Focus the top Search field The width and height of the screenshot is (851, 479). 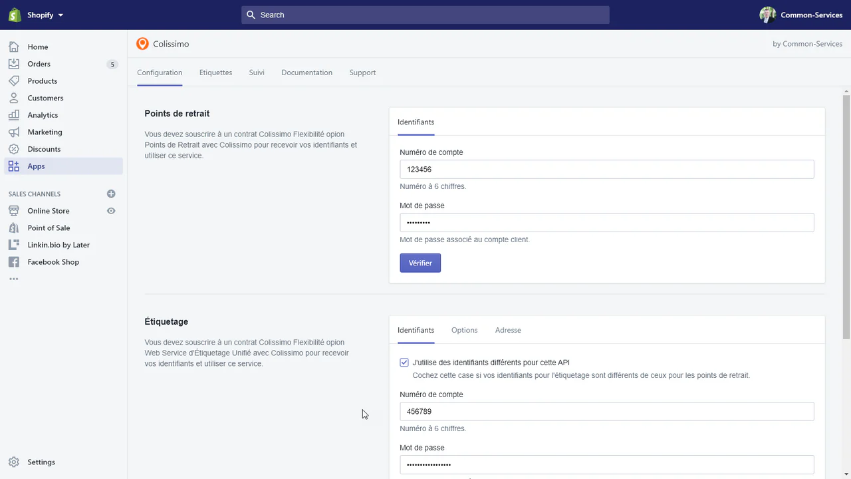pyautogui.click(x=425, y=15)
